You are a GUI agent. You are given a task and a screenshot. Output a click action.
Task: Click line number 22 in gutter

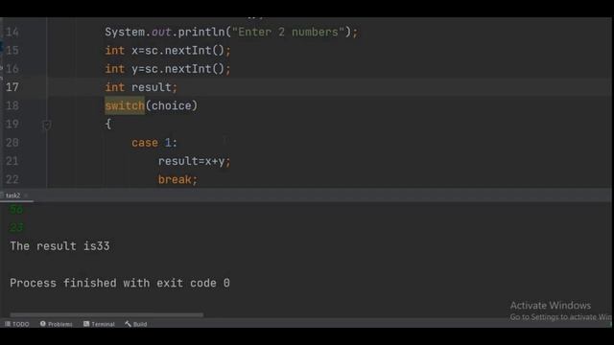tap(12, 179)
